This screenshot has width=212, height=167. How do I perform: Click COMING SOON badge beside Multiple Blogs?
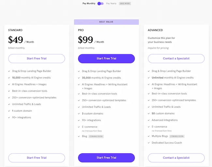[177, 136]
